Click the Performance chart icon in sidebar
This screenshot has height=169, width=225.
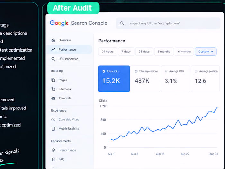53,50
